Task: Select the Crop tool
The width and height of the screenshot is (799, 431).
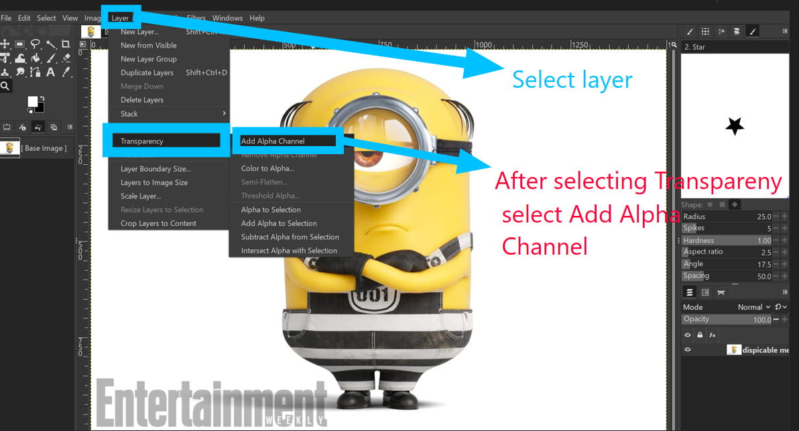Action: (x=65, y=44)
